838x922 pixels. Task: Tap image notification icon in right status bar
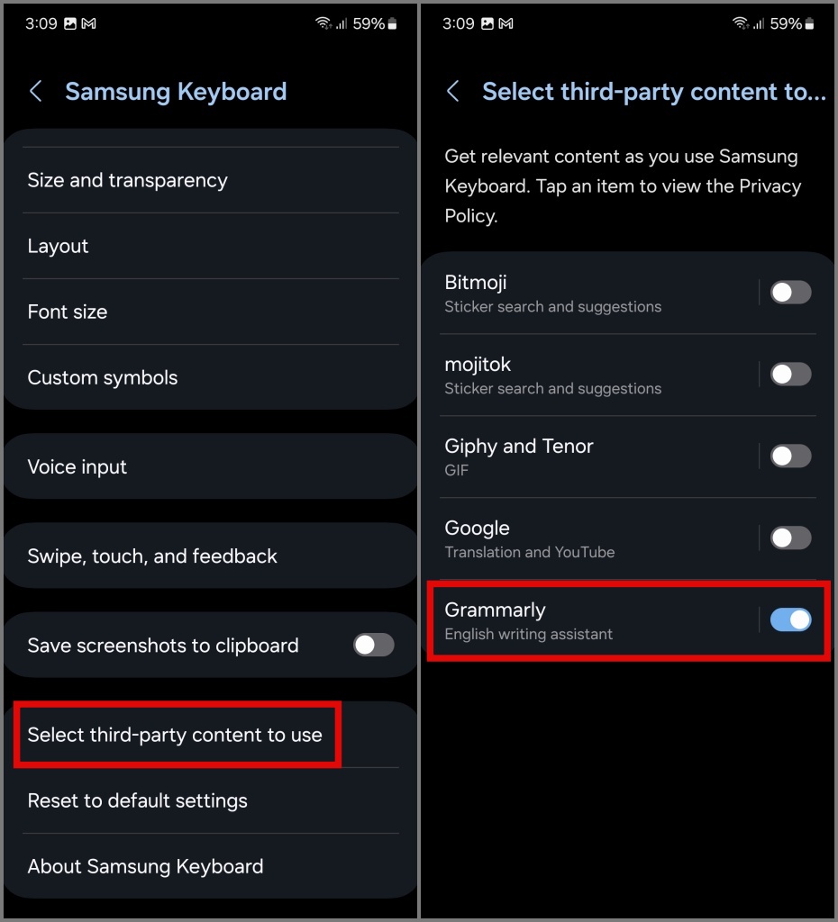(x=487, y=23)
